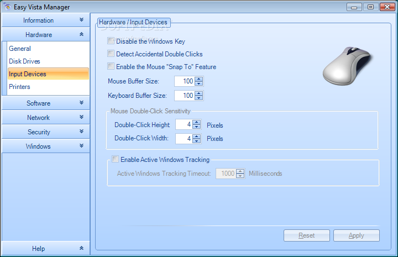Decrease Double-Click Width with down arrow
Image resolution: width=398 pixels, height=257 pixels.
197,141
